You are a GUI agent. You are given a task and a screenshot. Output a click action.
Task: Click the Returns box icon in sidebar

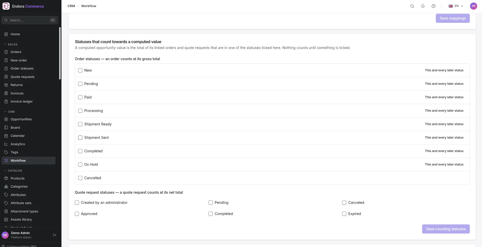(6, 85)
